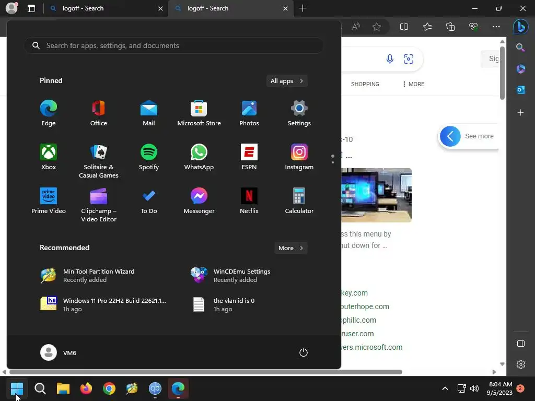This screenshot has width=535, height=401.
Task: Select the SHOPPING search tab
Action: pos(365,84)
